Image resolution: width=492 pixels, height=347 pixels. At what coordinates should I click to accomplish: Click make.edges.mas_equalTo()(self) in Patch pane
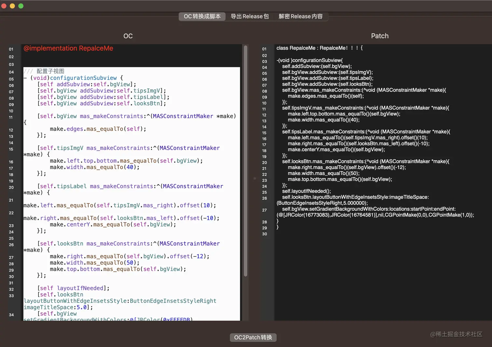tap(326, 96)
